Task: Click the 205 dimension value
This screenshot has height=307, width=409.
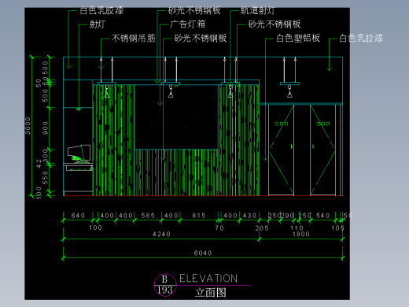Action: tap(262, 228)
